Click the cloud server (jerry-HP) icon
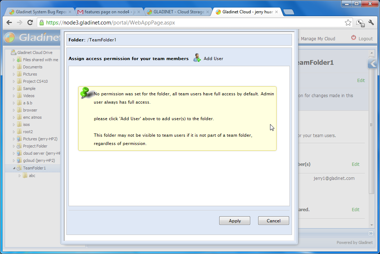 click(19, 153)
